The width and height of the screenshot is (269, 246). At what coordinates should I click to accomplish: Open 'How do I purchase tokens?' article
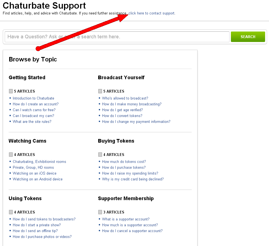[x=124, y=168]
